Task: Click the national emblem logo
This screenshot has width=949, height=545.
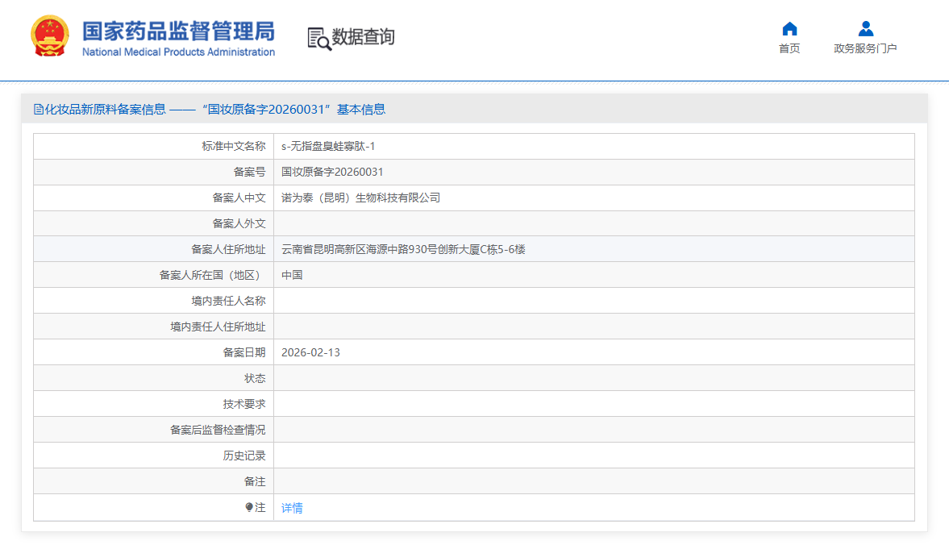Action: coord(50,36)
